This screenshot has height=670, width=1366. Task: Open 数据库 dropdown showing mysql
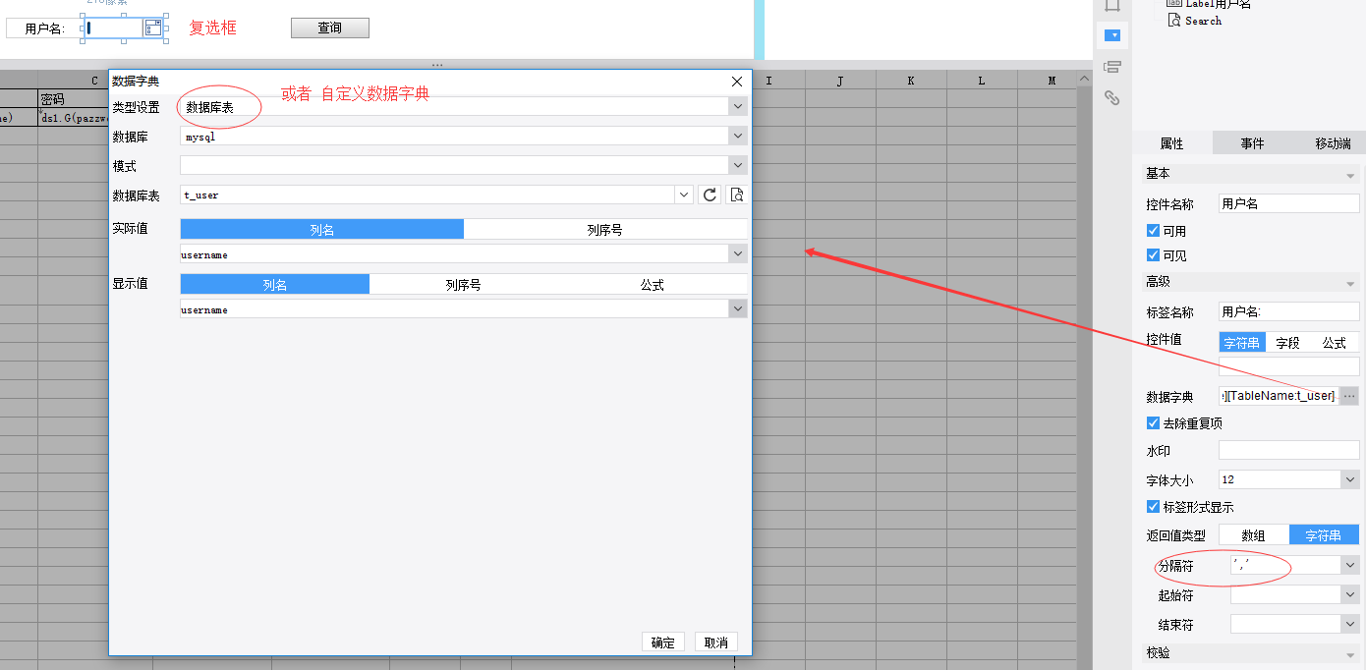click(738, 136)
